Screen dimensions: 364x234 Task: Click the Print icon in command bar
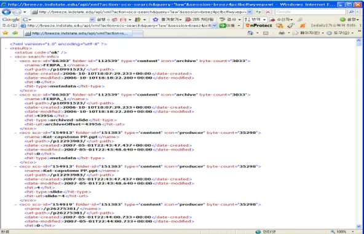tap(282, 33)
